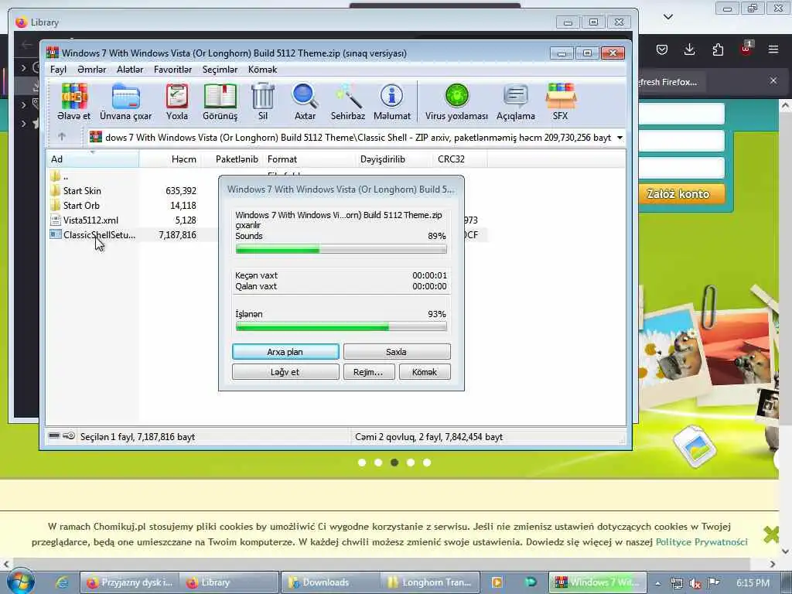The image size is (792, 594).
Task: Sort by the Paketlənib column header
Action: coord(232,159)
